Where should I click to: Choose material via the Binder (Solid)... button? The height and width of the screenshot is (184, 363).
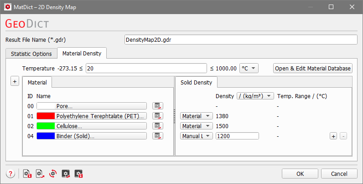92,136
